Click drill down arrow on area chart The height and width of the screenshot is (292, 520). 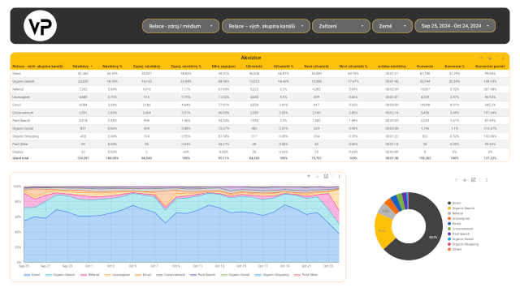coord(318,177)
